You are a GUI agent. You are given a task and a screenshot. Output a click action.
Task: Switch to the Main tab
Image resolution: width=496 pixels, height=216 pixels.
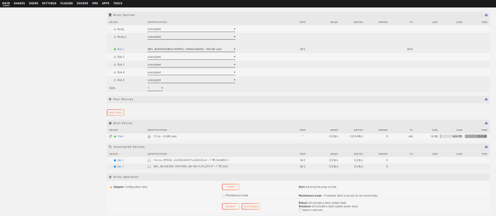(x=6, y=3)
